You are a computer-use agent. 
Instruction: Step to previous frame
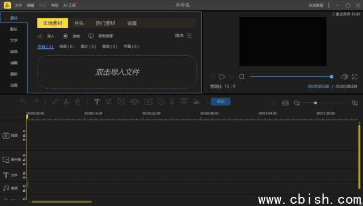(212, 77)
